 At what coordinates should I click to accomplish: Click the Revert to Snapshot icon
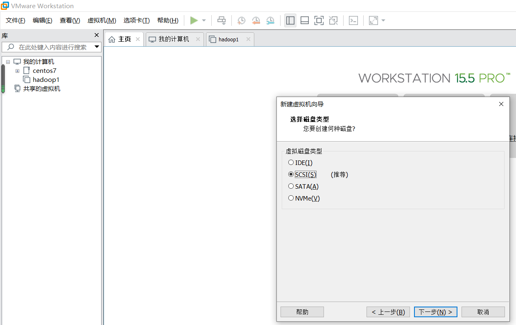pos(256,20)
